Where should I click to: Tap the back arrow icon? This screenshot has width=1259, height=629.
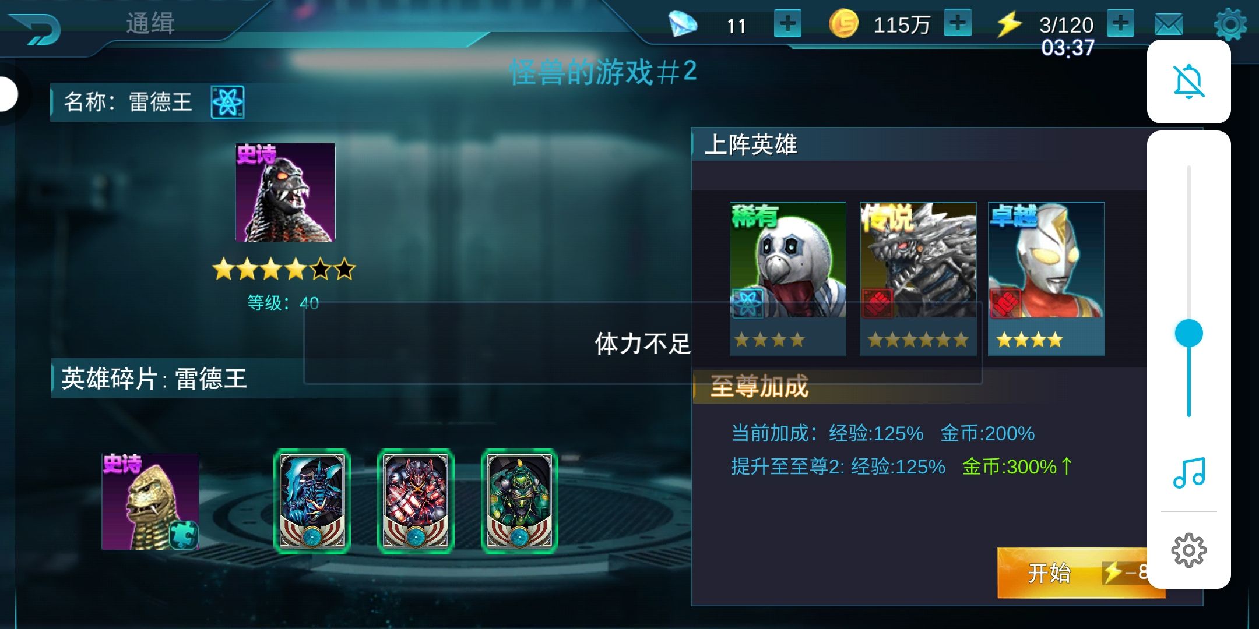tap(36, 28)
